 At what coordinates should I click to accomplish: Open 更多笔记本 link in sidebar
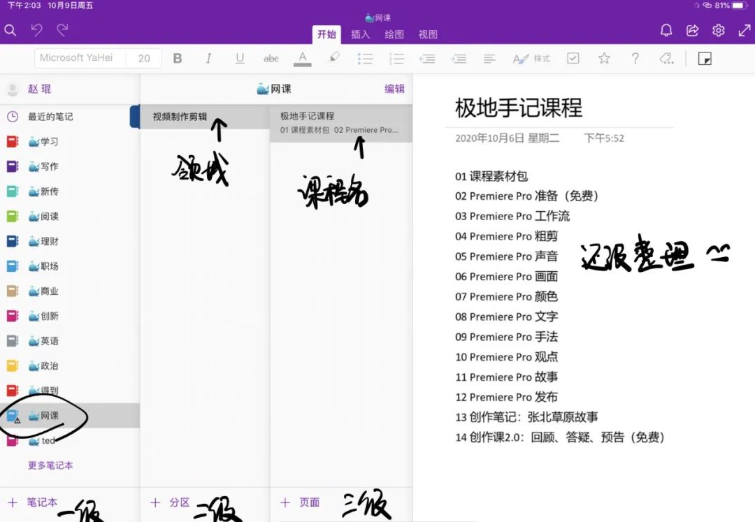click(50, 465)
